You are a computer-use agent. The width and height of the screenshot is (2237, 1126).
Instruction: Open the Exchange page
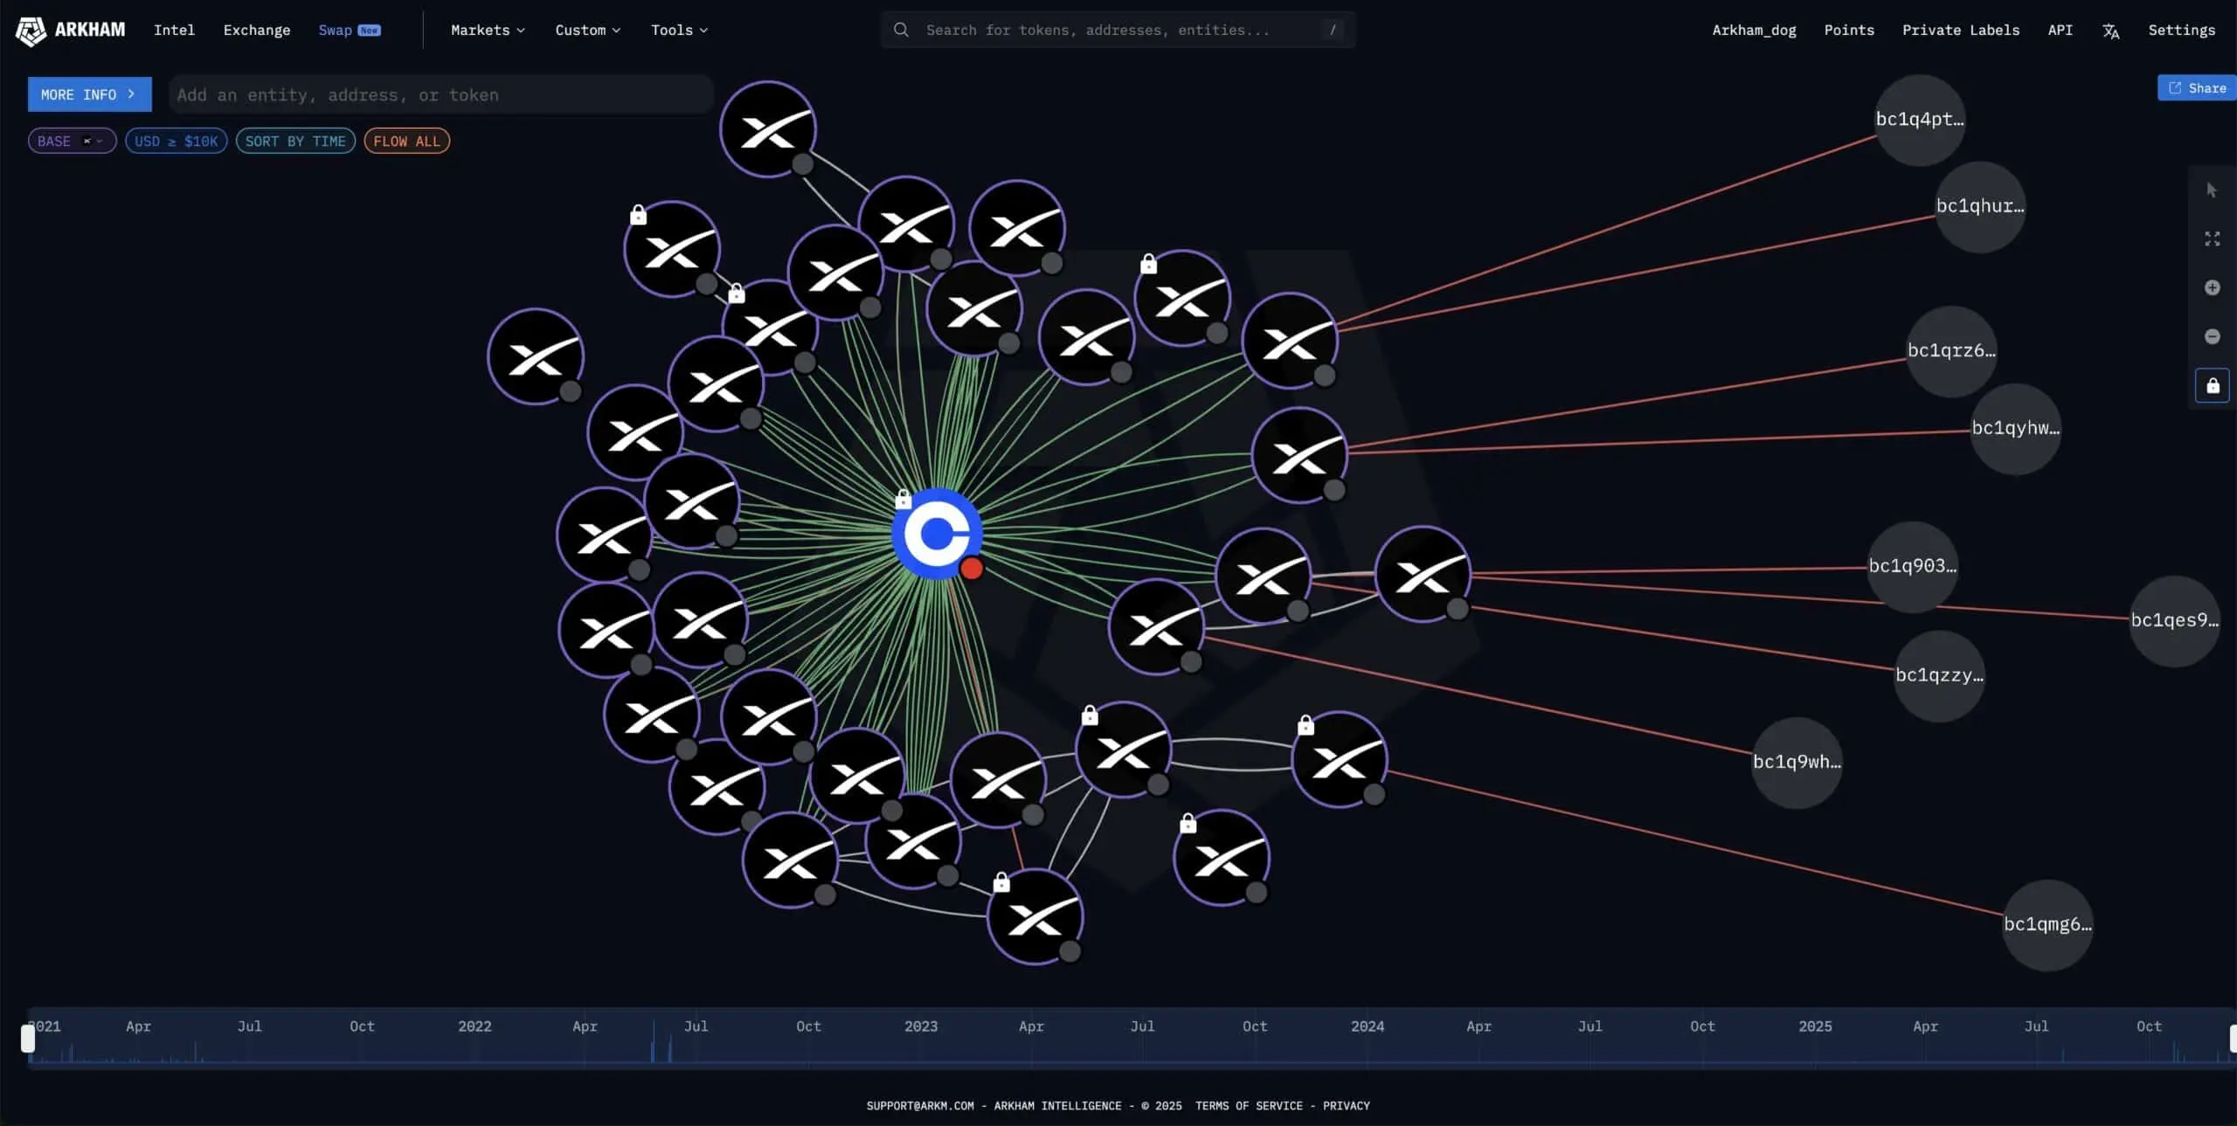[256, 30]
